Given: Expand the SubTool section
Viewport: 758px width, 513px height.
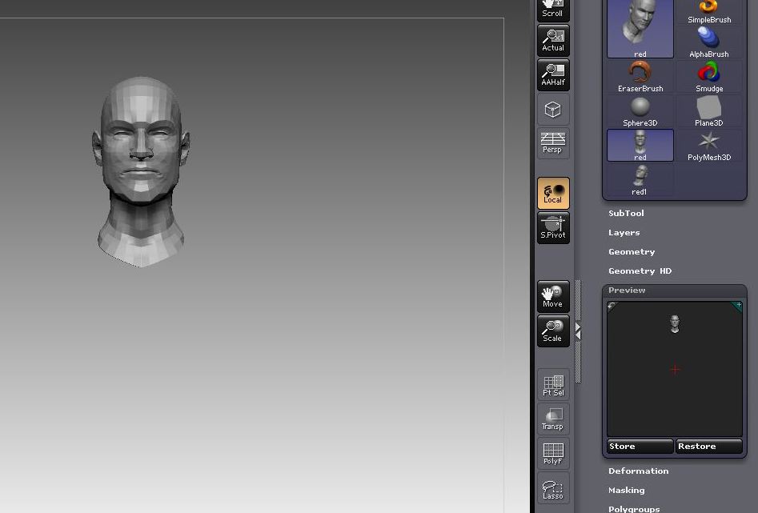Looking at the screenshot, I should click(626, 213).
